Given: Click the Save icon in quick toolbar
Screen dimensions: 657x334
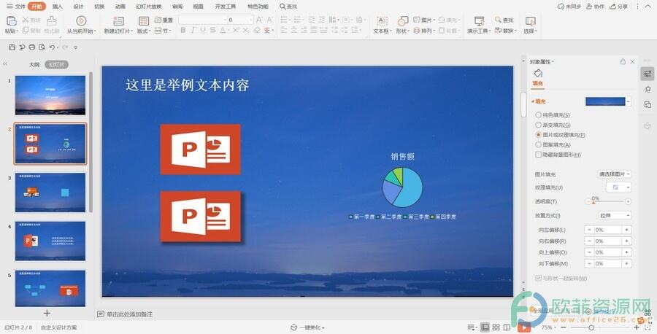Looking at the screenshot, I should (x=12, y=47).
